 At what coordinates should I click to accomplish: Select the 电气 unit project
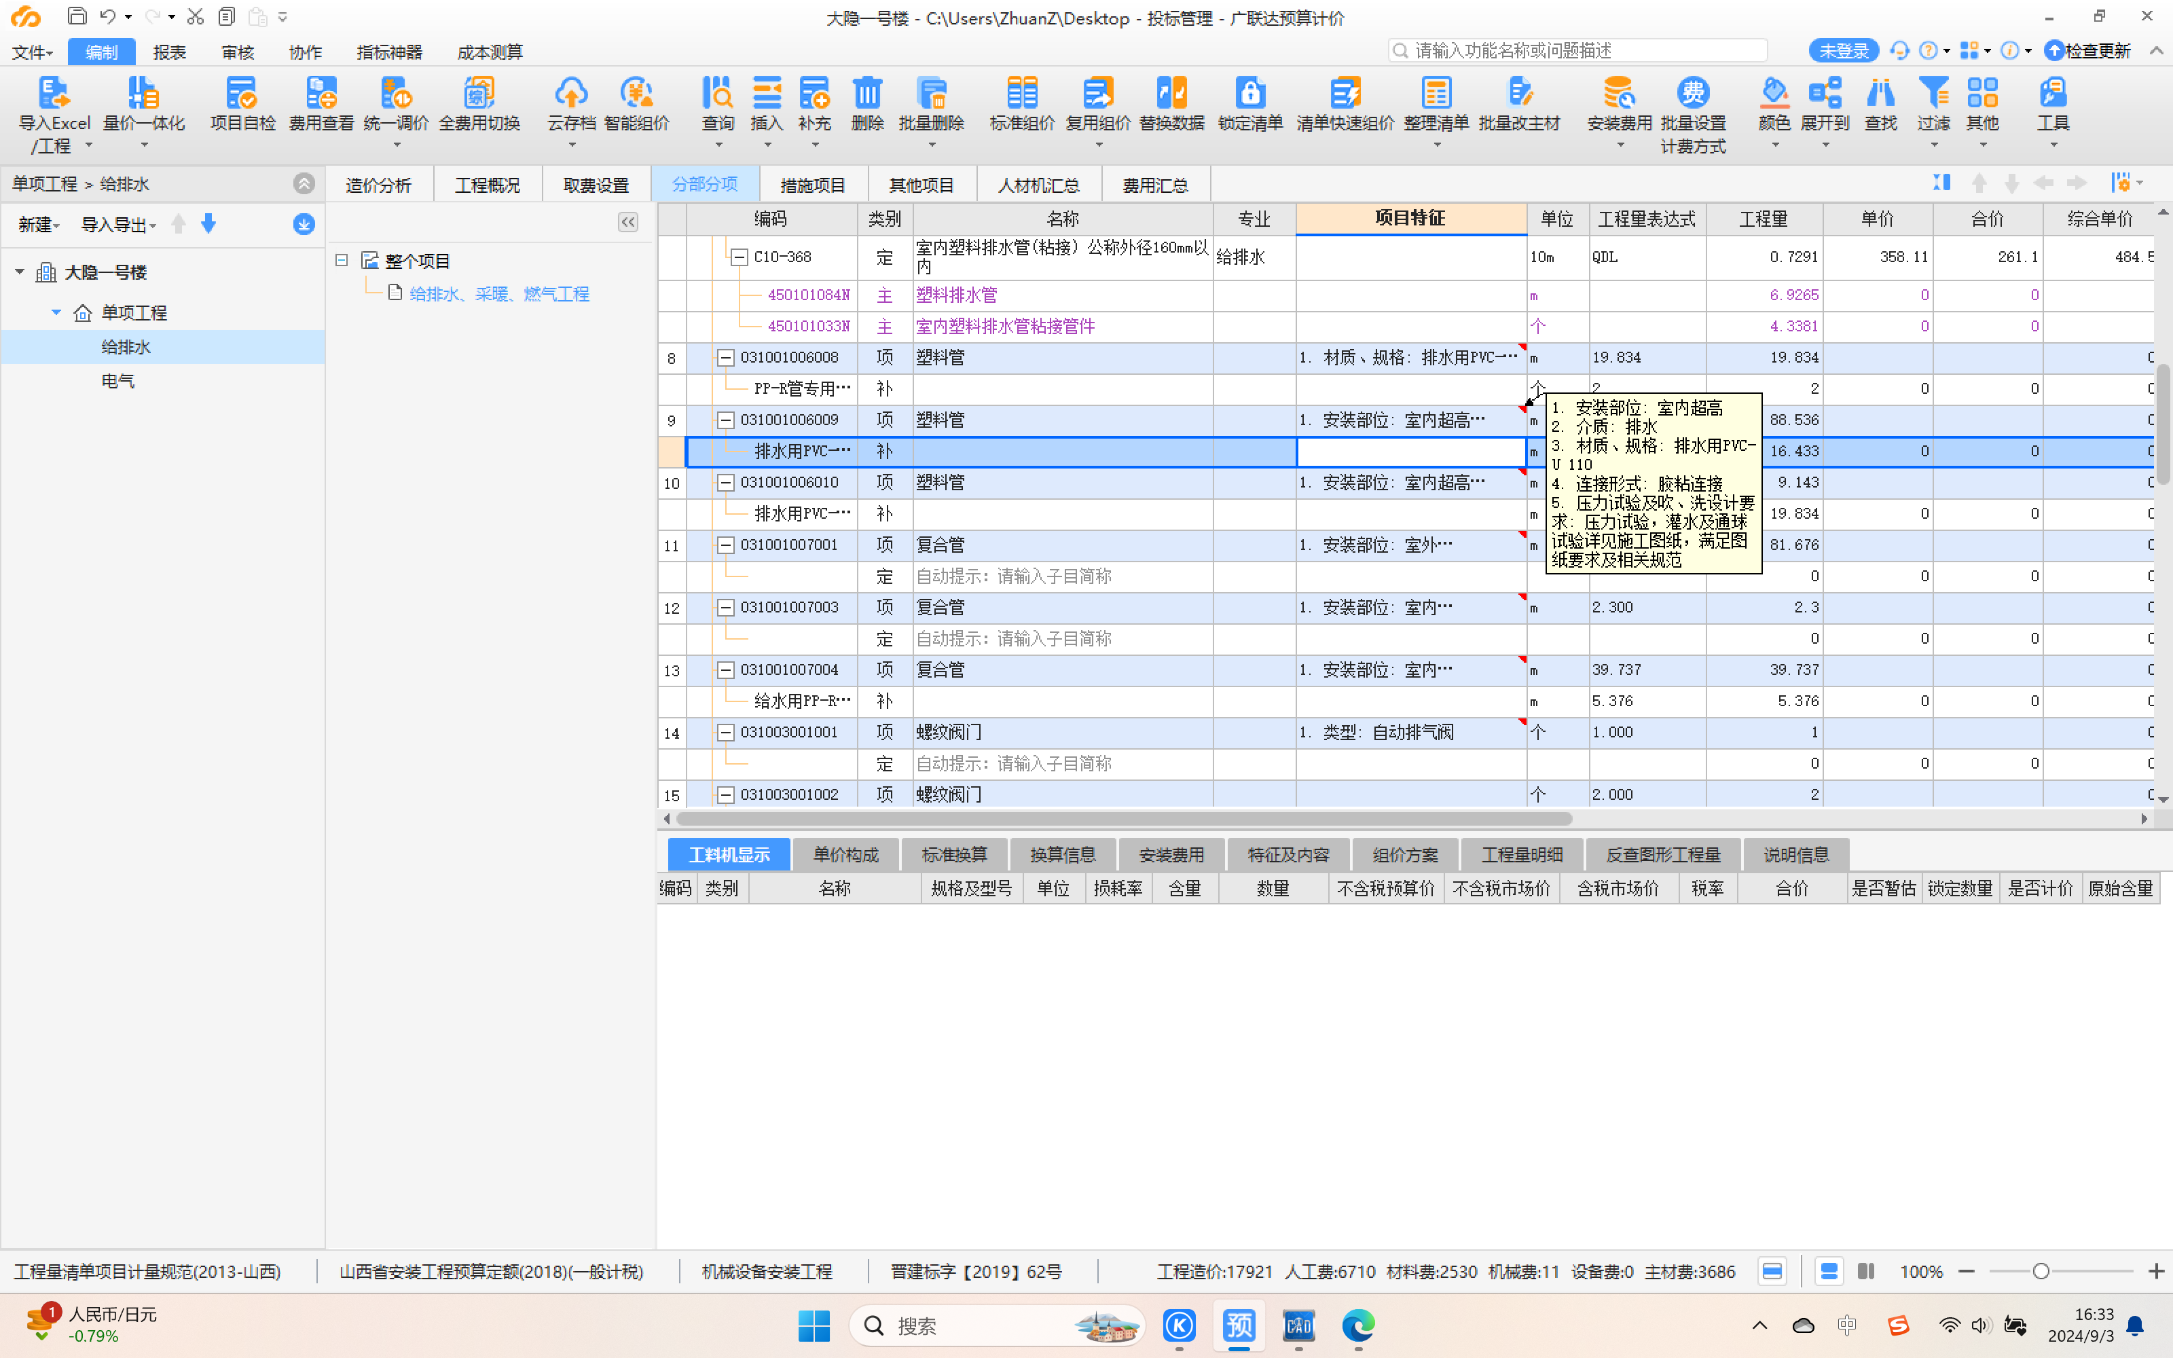117,381
